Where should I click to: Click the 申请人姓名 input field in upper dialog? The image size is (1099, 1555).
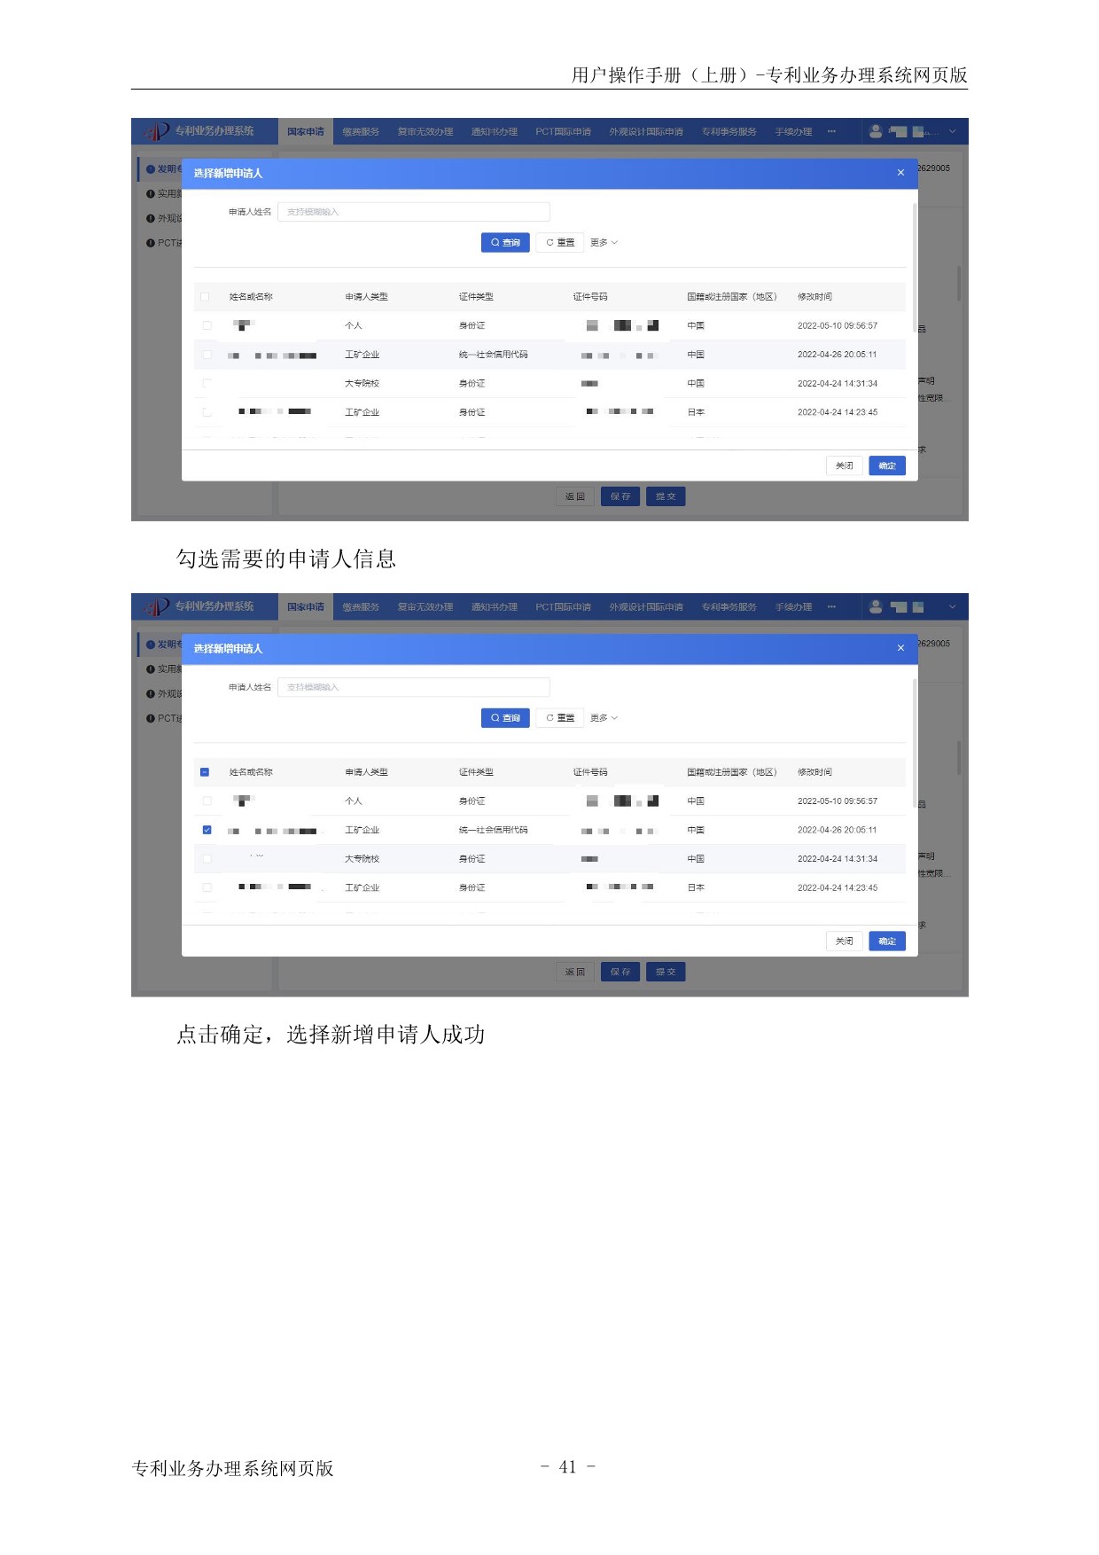pyautogui.click(x=413, y=212)
